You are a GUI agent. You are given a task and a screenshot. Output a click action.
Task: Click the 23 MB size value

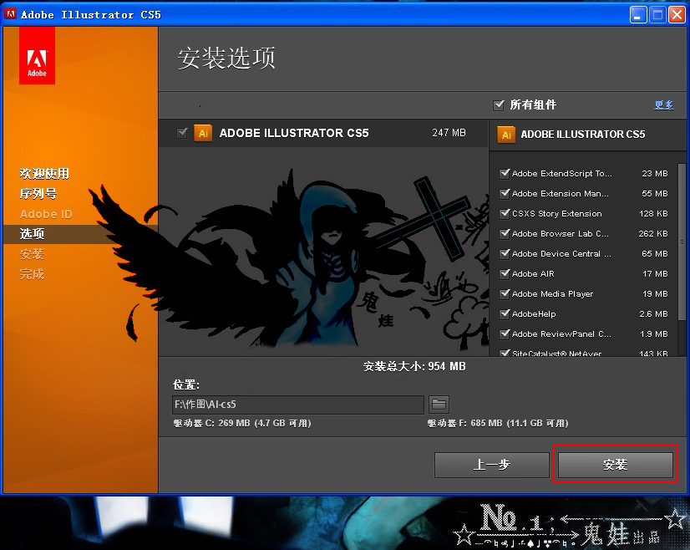[x=655, y=174]
